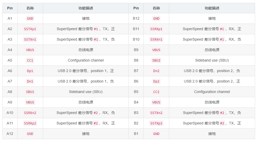Image resolution: width=258 pixels, height=142 pixels.
Task: Click the SSRXn2 signal label
Action: coord(30,113)
